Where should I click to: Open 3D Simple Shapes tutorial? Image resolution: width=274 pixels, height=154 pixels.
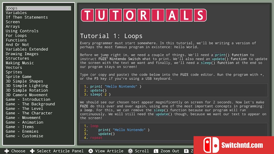[x=24, y=81]
